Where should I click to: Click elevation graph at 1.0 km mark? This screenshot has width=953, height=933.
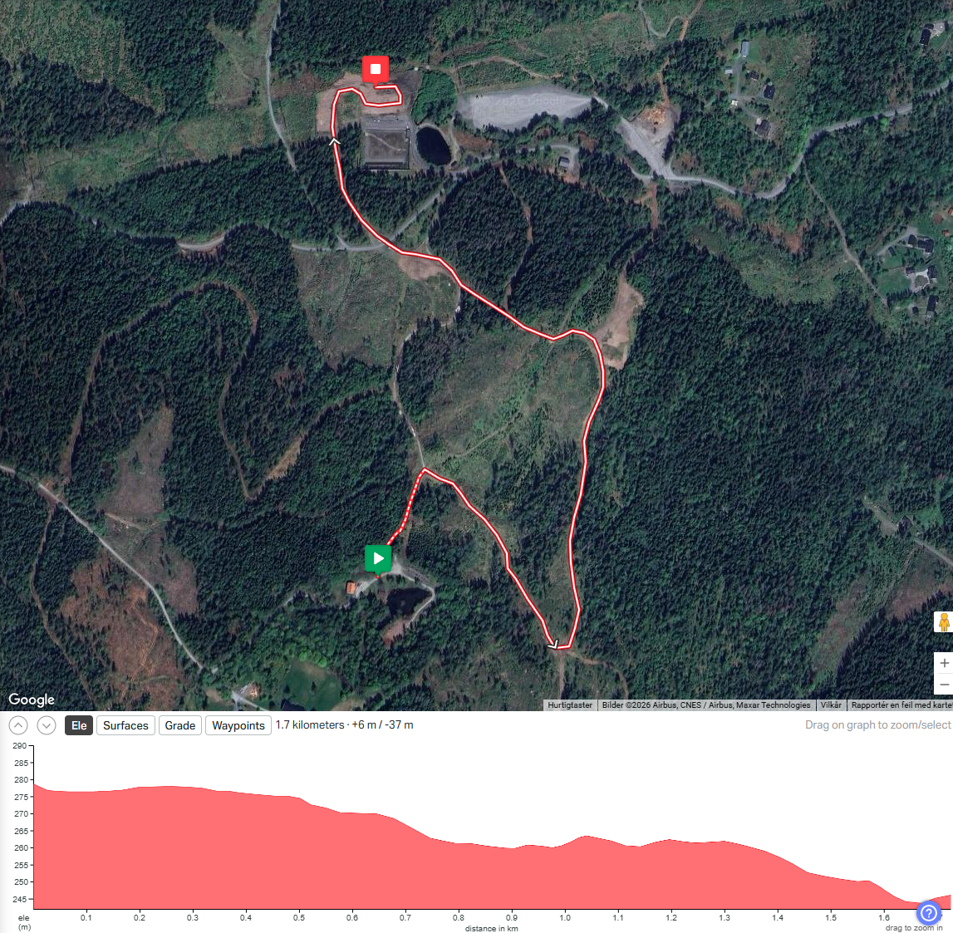pos(565,875)
